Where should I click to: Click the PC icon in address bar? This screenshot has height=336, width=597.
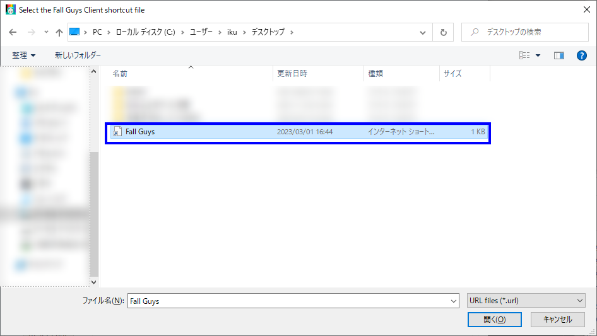pyautogui.click(x=74, y=32)
